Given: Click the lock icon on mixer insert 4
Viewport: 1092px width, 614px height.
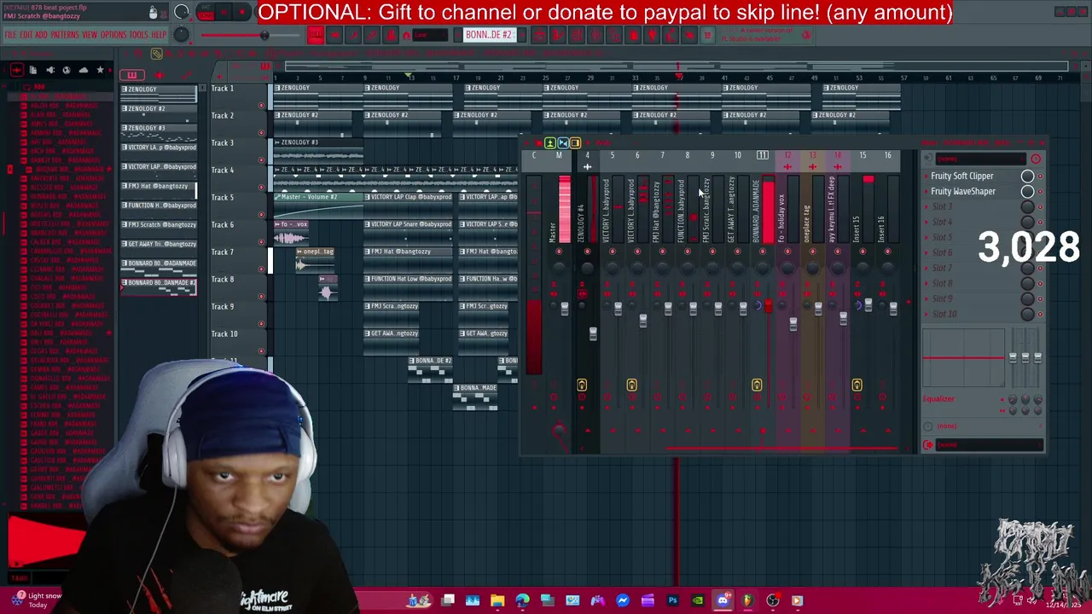Looking at the screenshot, I should tap(581, 385).
